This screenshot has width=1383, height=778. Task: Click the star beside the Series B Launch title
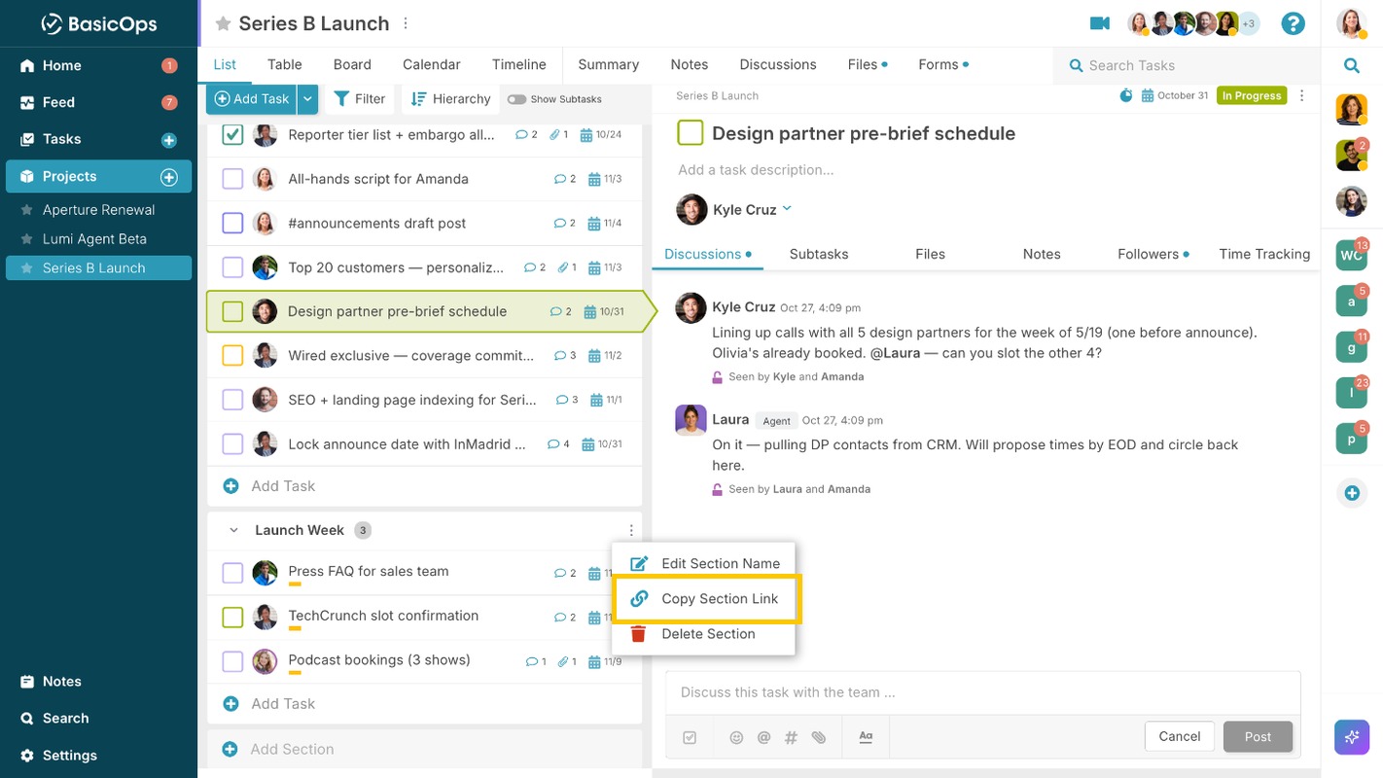pos(223,23)
